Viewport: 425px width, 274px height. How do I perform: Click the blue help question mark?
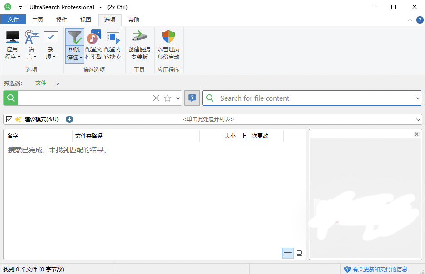coord(420,20)
